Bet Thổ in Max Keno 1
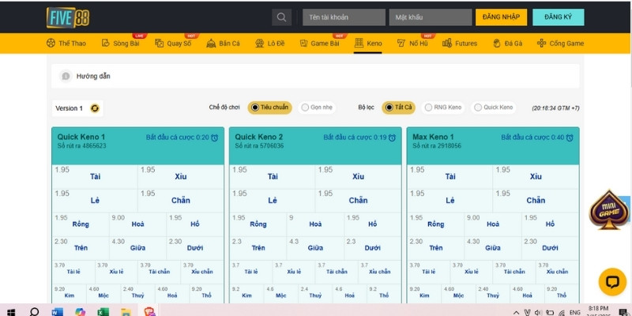This screenshot has width=632, height=316. (562, 293)
